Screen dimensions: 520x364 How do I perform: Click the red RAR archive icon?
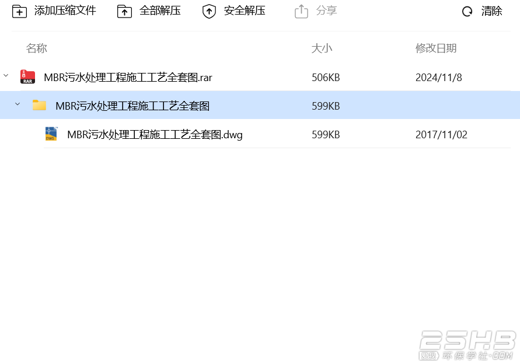tap(27, 76)
